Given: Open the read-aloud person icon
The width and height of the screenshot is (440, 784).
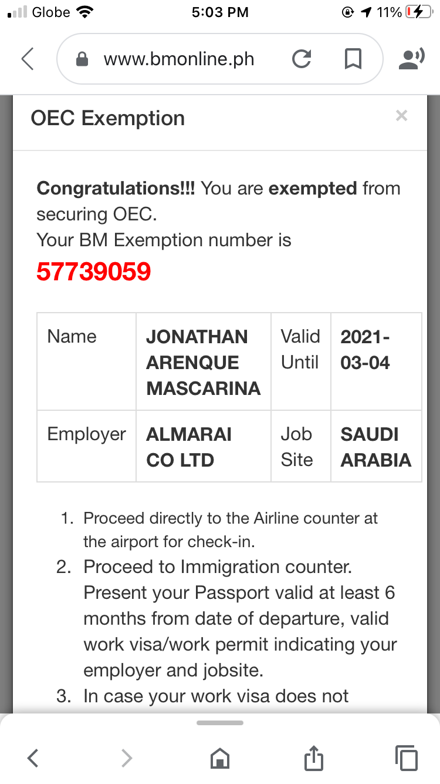Looking at the screenshot, I should click(x=411, y=59).
